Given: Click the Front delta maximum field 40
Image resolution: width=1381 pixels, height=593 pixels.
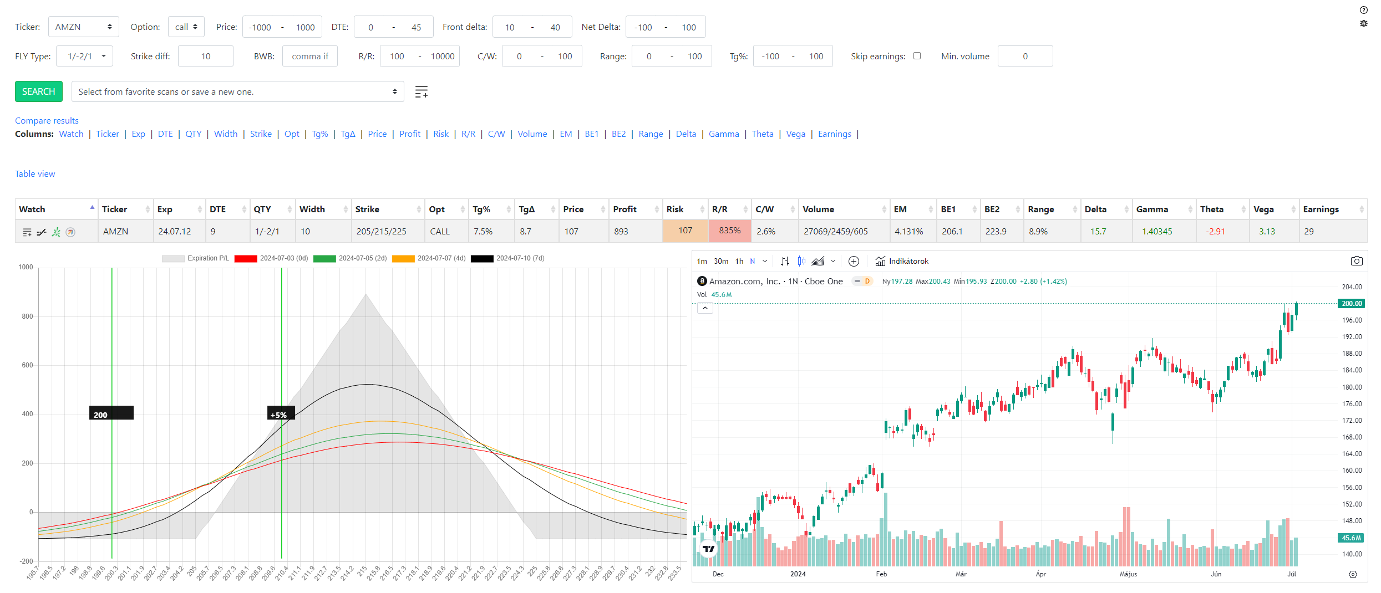Looking at the screenshot, I should pos(555,27).
